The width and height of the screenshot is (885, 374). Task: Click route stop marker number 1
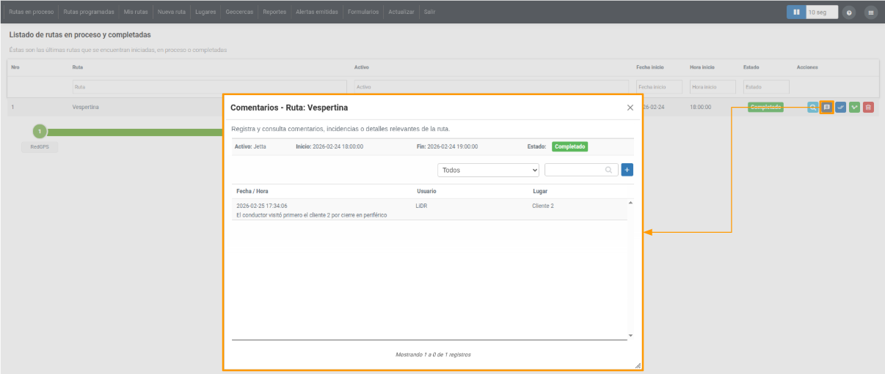click(x=40, y=132)
